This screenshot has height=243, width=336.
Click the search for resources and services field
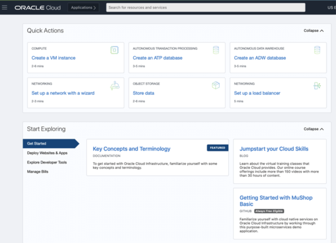pos(205,8)
